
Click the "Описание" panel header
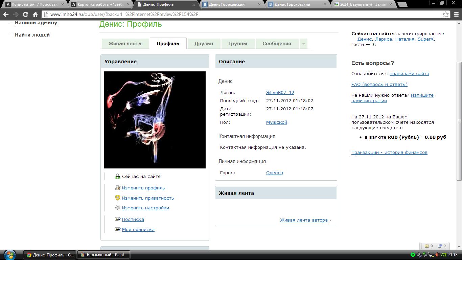click(276, 62)
